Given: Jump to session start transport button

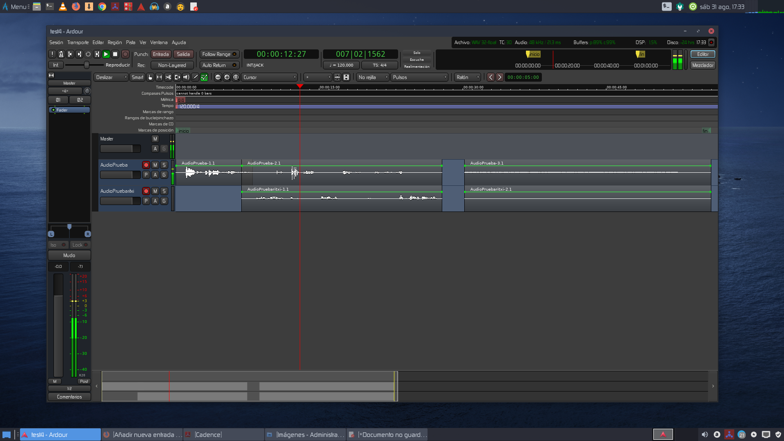Looking at the screenshot, I should 70,54.
